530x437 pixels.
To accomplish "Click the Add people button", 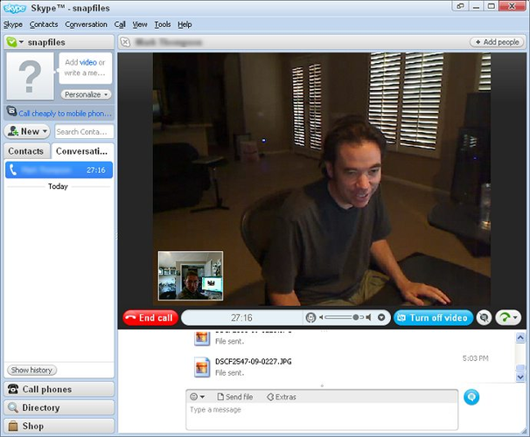I will pos(497,42).
